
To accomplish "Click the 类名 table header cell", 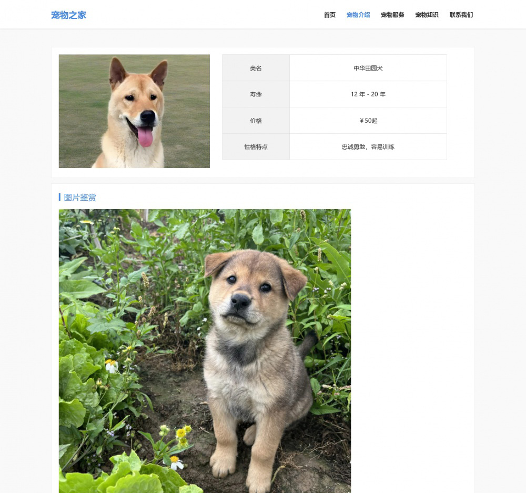I will (x=256, y=68).
